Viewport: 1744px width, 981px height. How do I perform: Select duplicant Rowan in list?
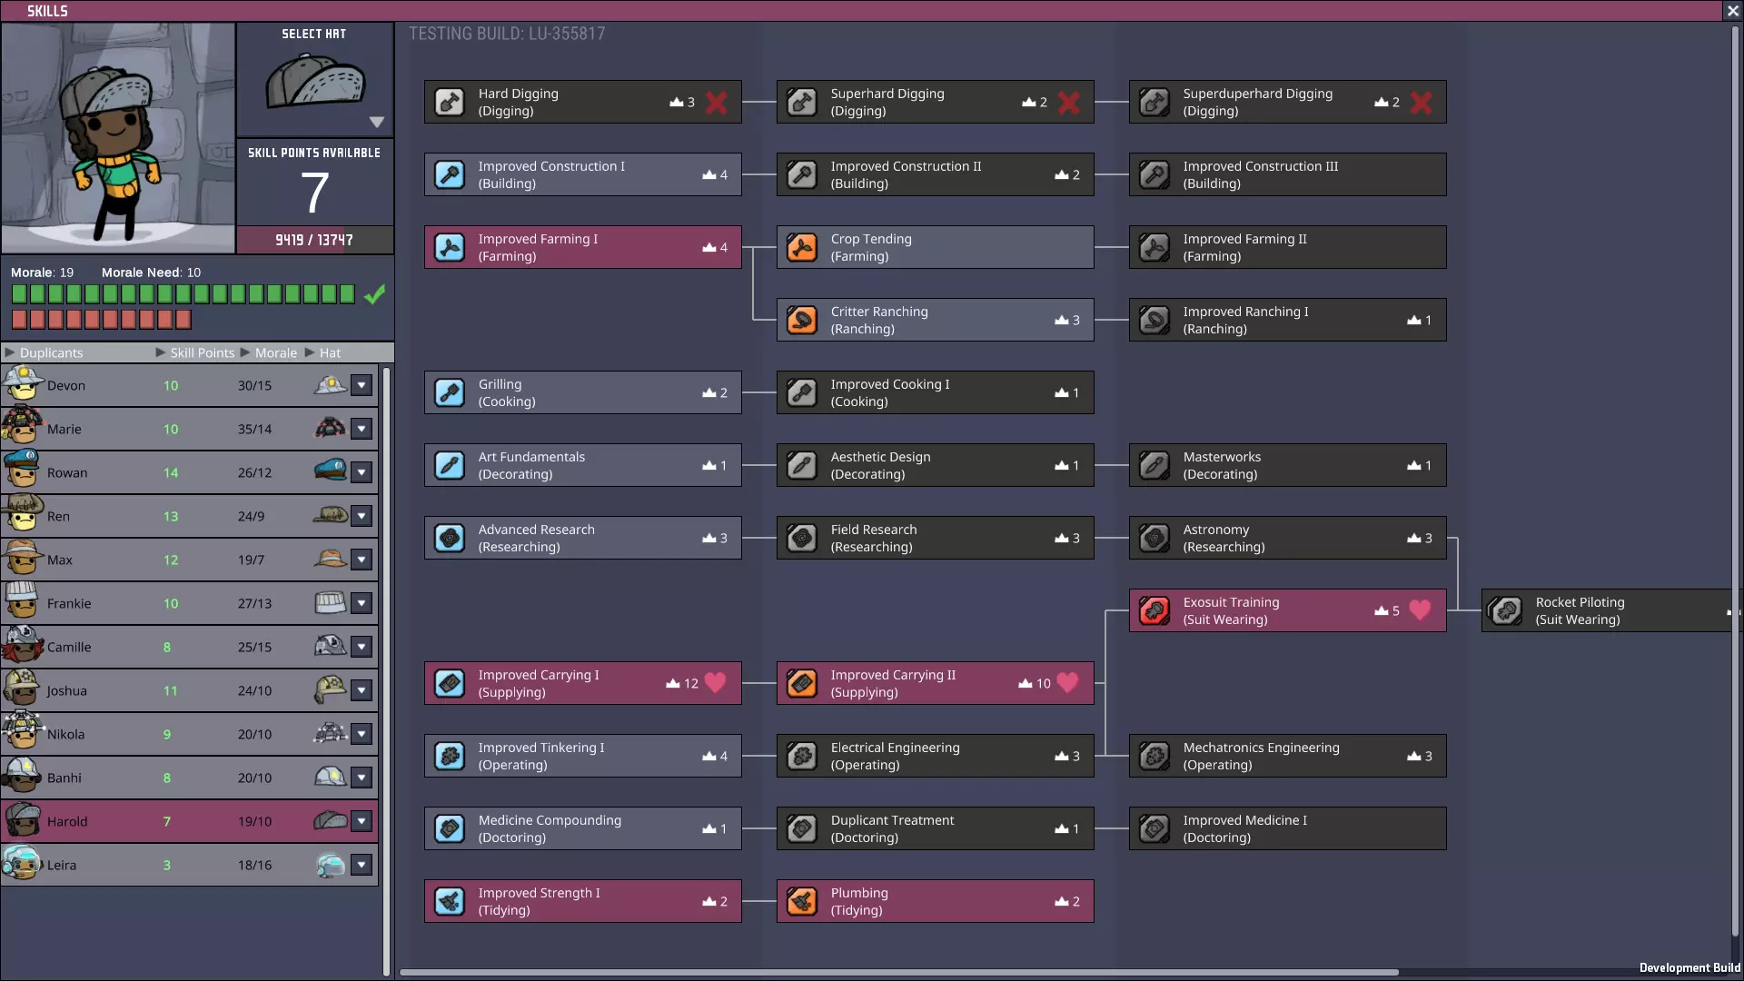point(67,472)
